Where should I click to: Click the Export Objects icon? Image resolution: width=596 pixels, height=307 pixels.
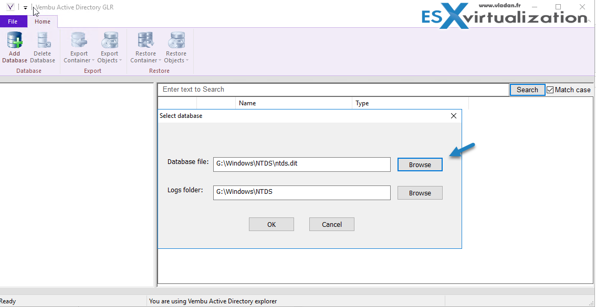(x=109, y=40)
